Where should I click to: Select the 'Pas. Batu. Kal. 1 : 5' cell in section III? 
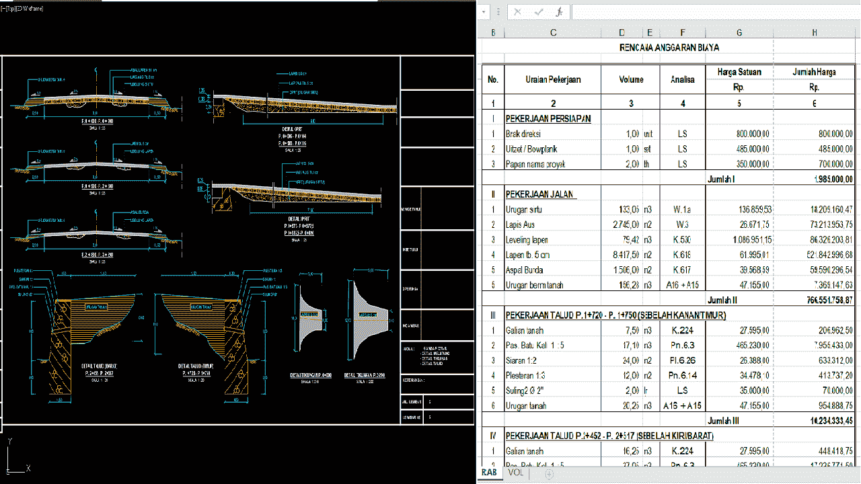(553, 346)
